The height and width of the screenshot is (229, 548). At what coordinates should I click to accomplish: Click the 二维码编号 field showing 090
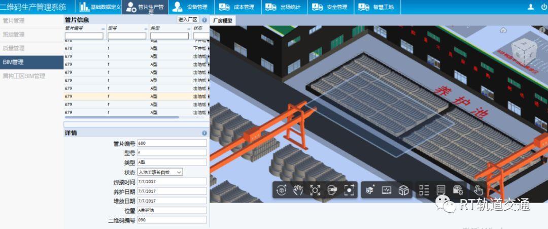172,220
